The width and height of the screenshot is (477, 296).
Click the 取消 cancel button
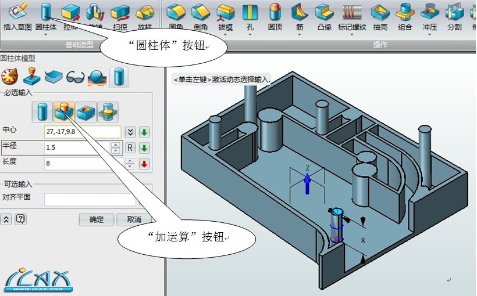(134, 219)
